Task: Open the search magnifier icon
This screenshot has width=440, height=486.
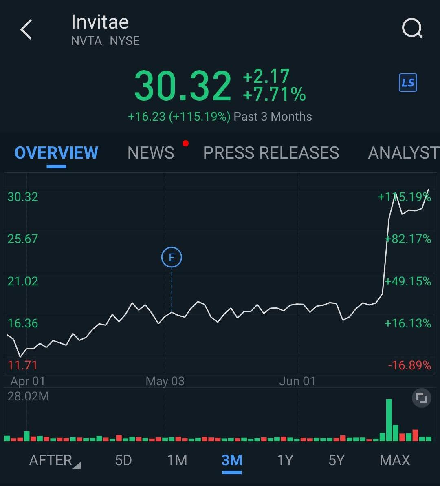Action: 412,28
